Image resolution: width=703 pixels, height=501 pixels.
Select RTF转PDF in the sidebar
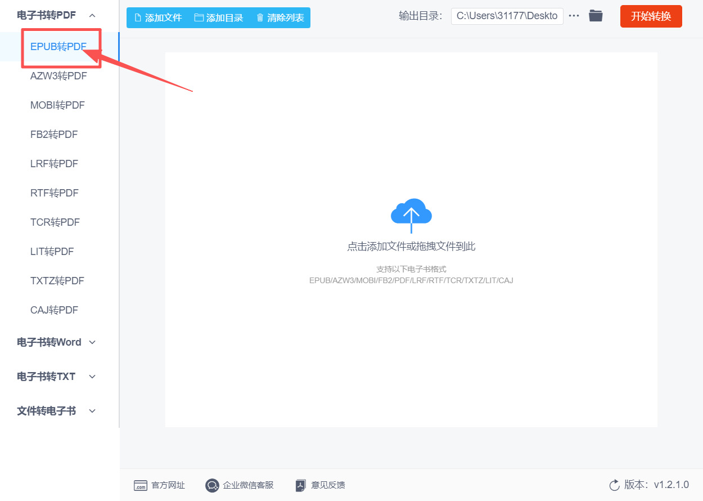click(55, 193)
